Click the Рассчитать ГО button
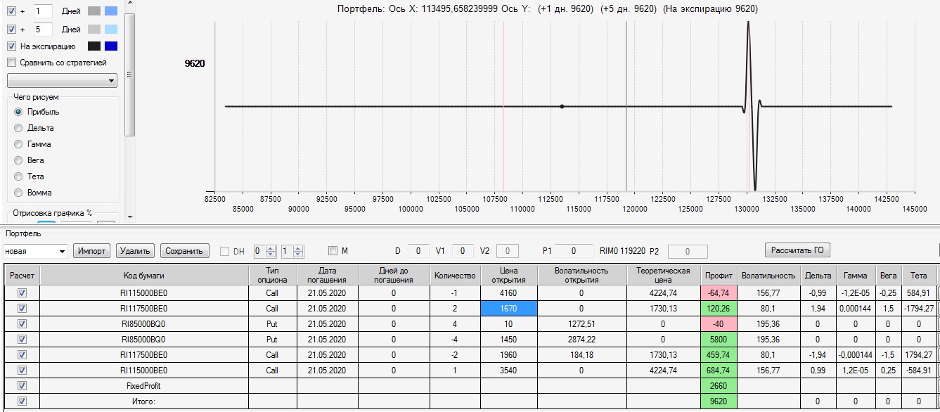Viewport: 940px width, 412px height. 797,250
